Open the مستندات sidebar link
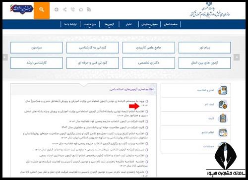 click(208, 146)
